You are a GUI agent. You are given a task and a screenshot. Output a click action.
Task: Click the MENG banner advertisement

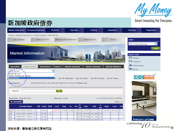click(x=144, y=77)
